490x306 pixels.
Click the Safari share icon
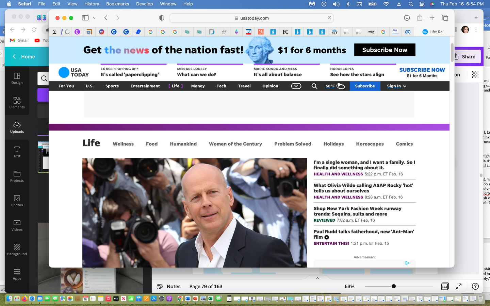(x=420, y=18)
